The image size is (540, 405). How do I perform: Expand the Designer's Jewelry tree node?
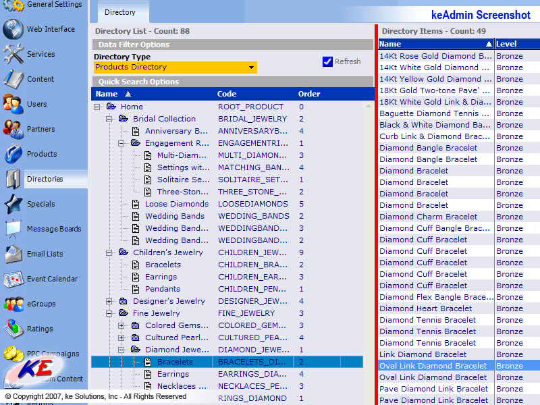click(109, 301)
